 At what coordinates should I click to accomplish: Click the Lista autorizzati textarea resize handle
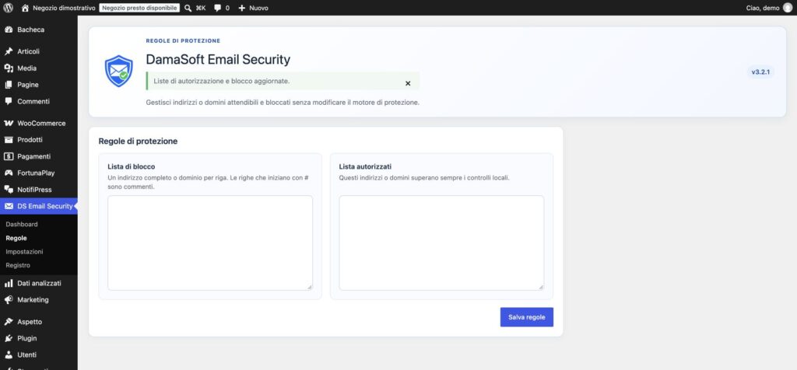point(540,287)
